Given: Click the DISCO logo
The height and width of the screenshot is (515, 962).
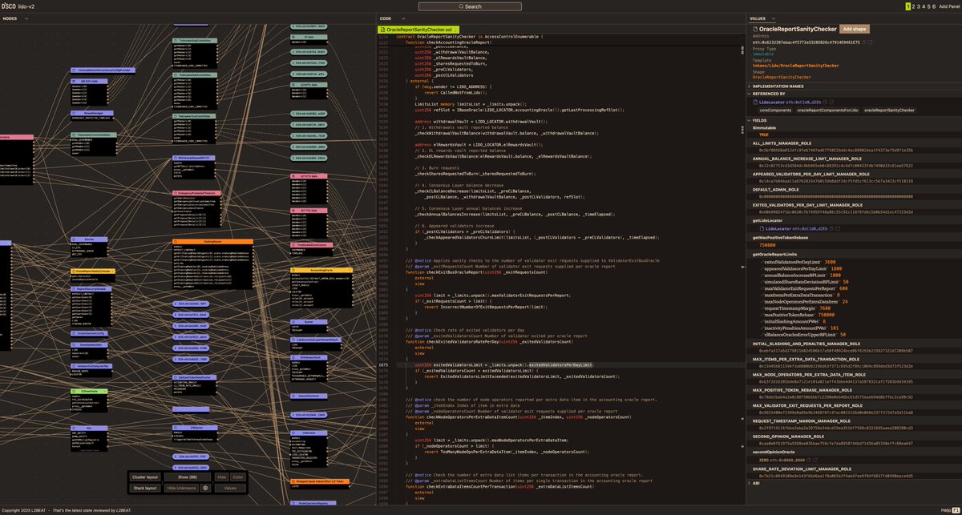Looking at the screenshot, I should [9, 6].
